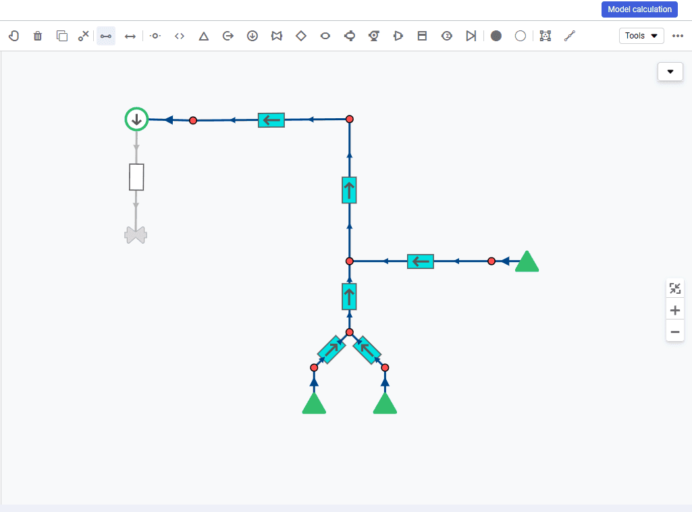Click the trash delete icon
Image resolution: width=692 pixels, height=512 pixels.
38,36
